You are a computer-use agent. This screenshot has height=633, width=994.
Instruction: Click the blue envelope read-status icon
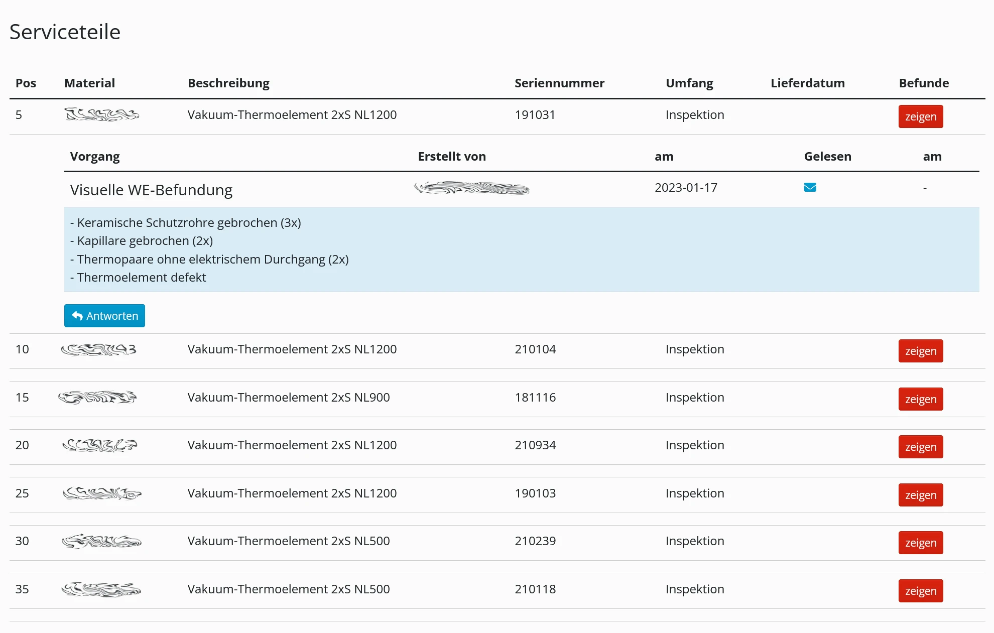click(x=810, y=187)
